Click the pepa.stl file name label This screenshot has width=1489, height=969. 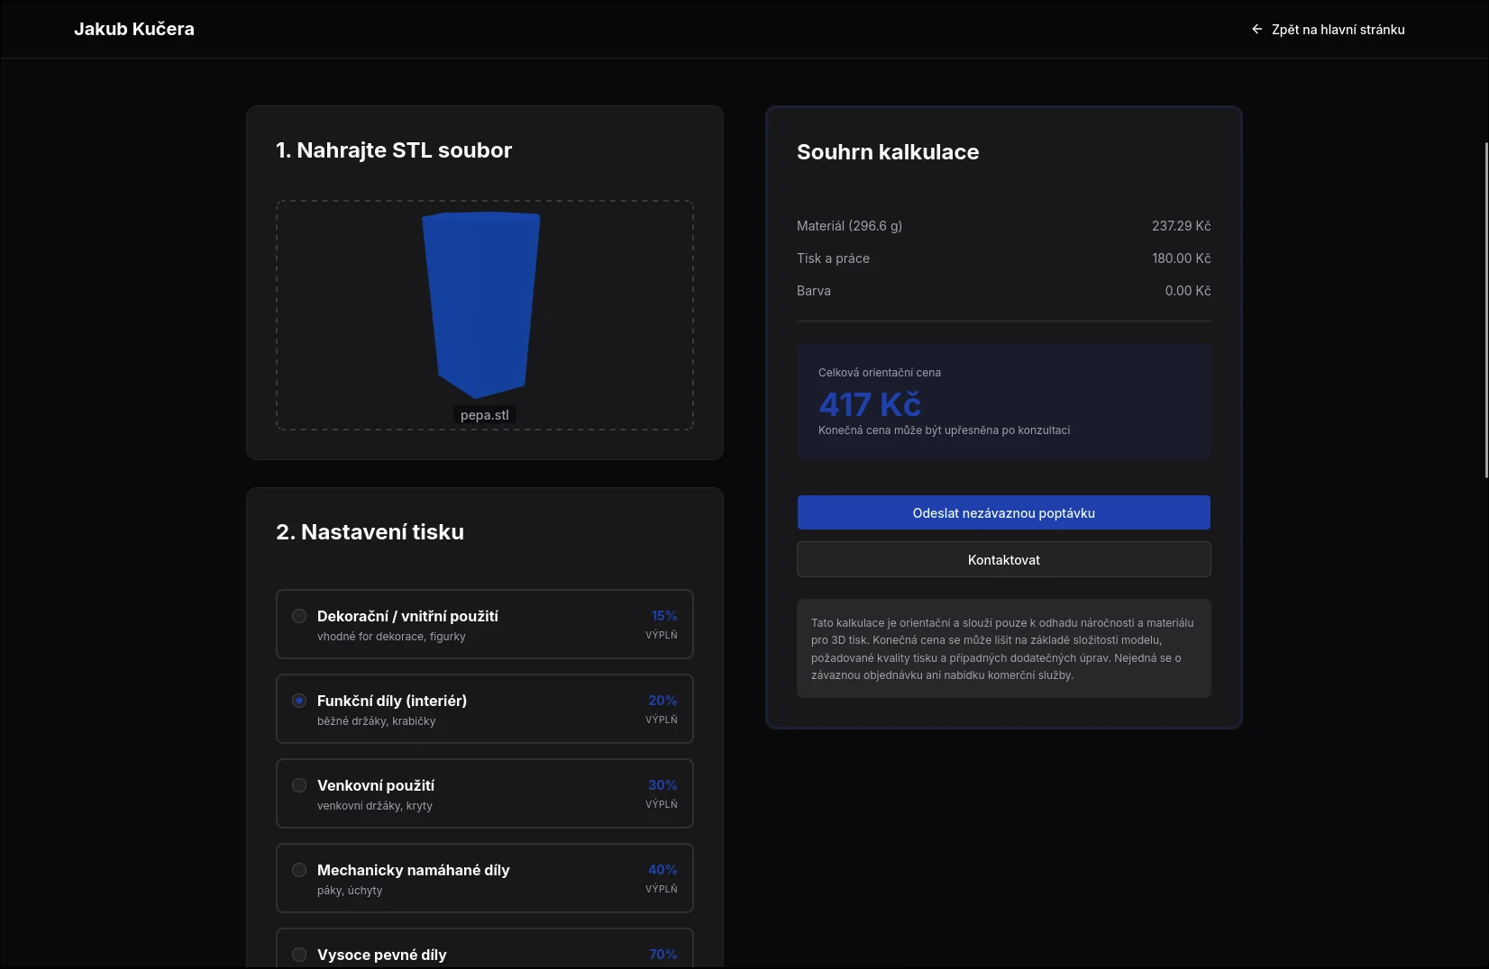484,415
